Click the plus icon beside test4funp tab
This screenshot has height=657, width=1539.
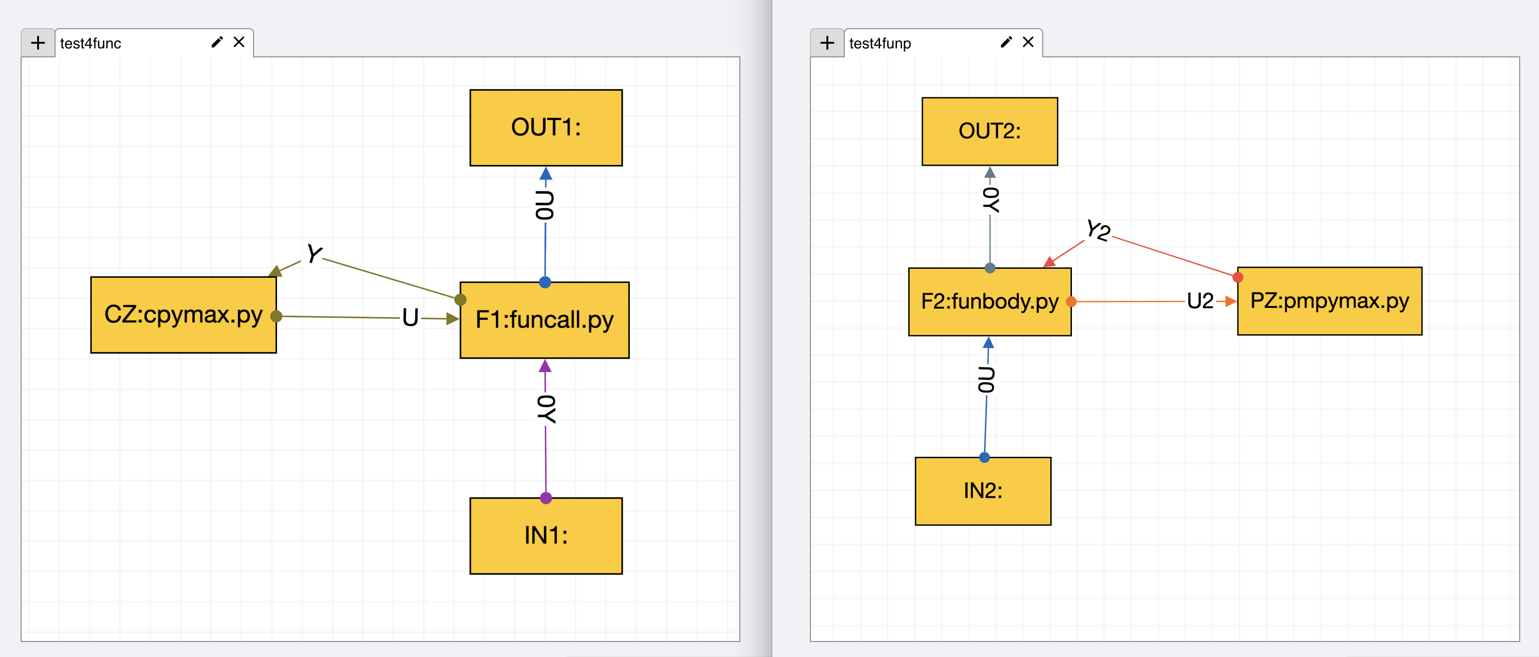click(827, 43)
